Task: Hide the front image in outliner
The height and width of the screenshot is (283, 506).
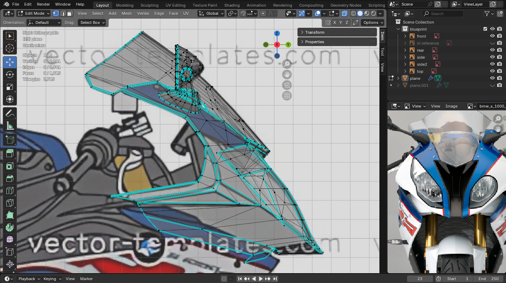Action: (492, 36)
